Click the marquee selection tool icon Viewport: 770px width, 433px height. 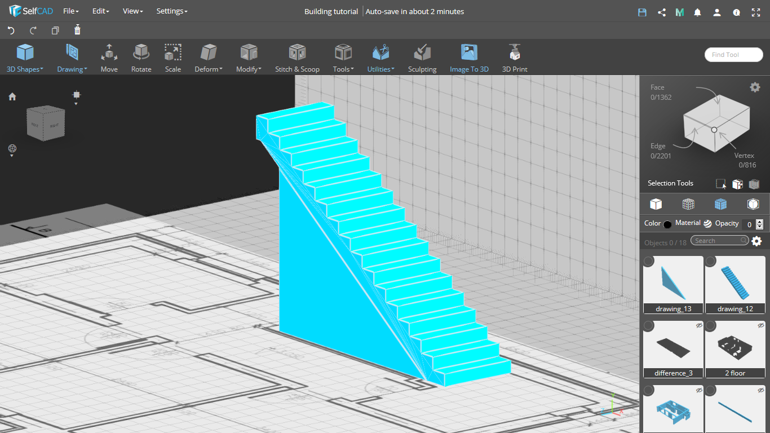[721, 184]
